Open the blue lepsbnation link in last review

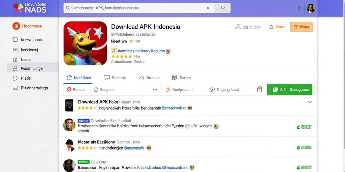151,167
